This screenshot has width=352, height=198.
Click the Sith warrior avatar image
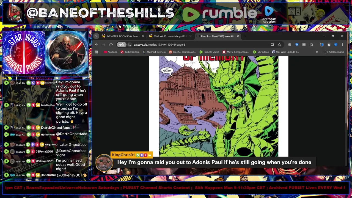[67, 53]
